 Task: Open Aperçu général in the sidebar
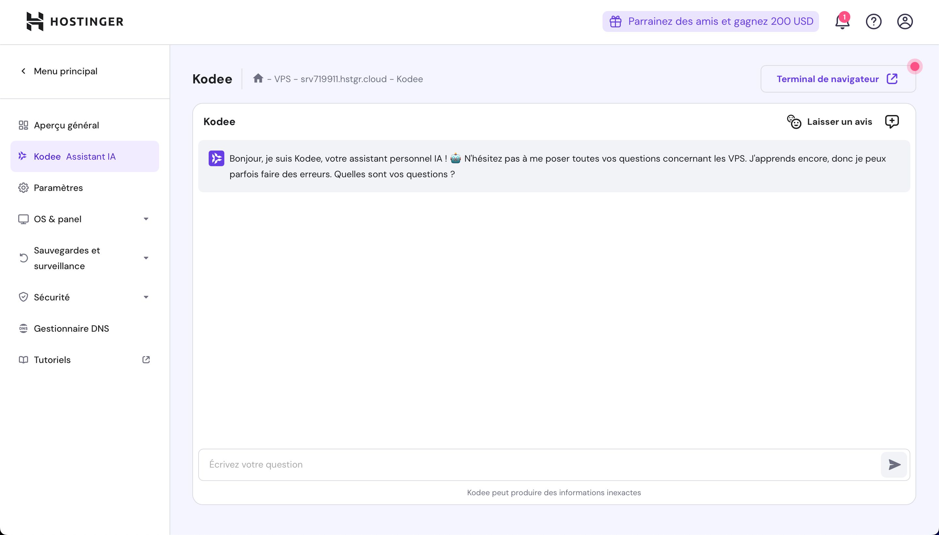coord(84,125)
